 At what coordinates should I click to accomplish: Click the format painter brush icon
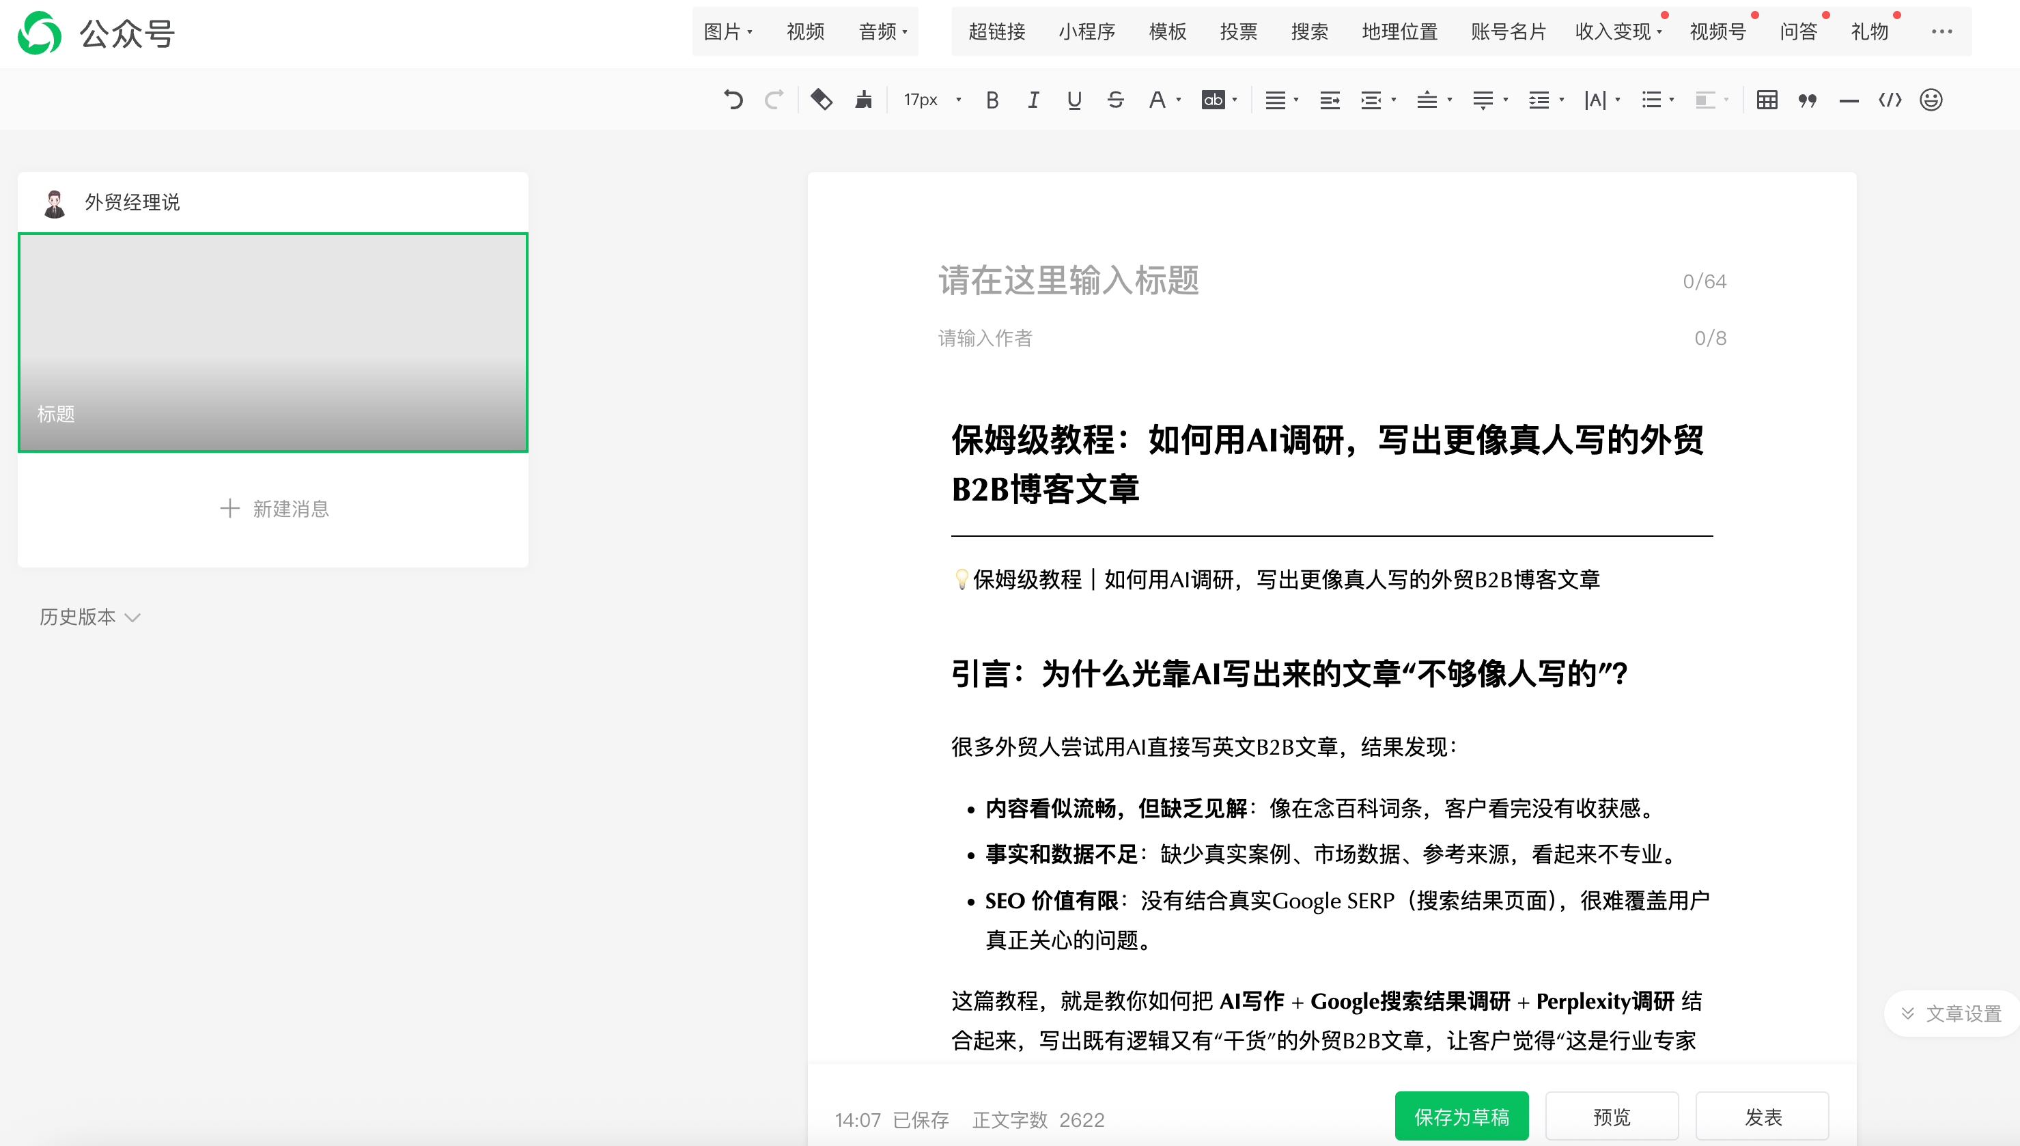click(x=864, y=100)
